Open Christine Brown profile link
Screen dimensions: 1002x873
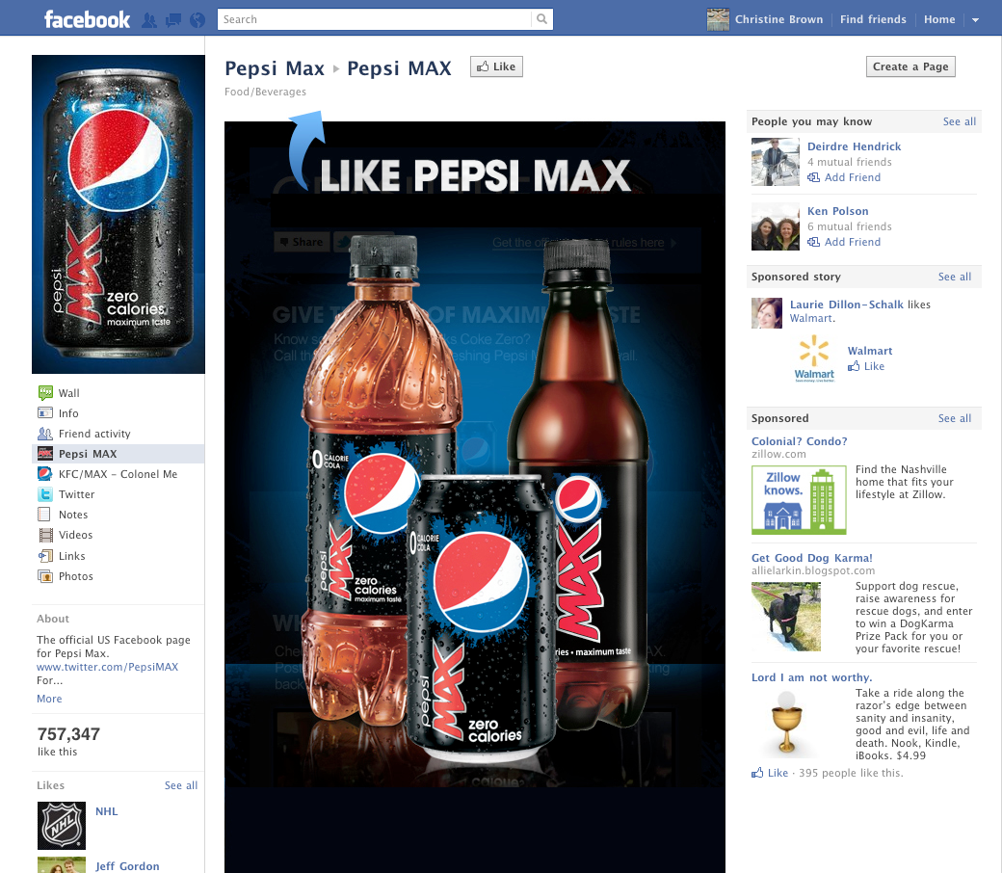(x=779, y=19)
